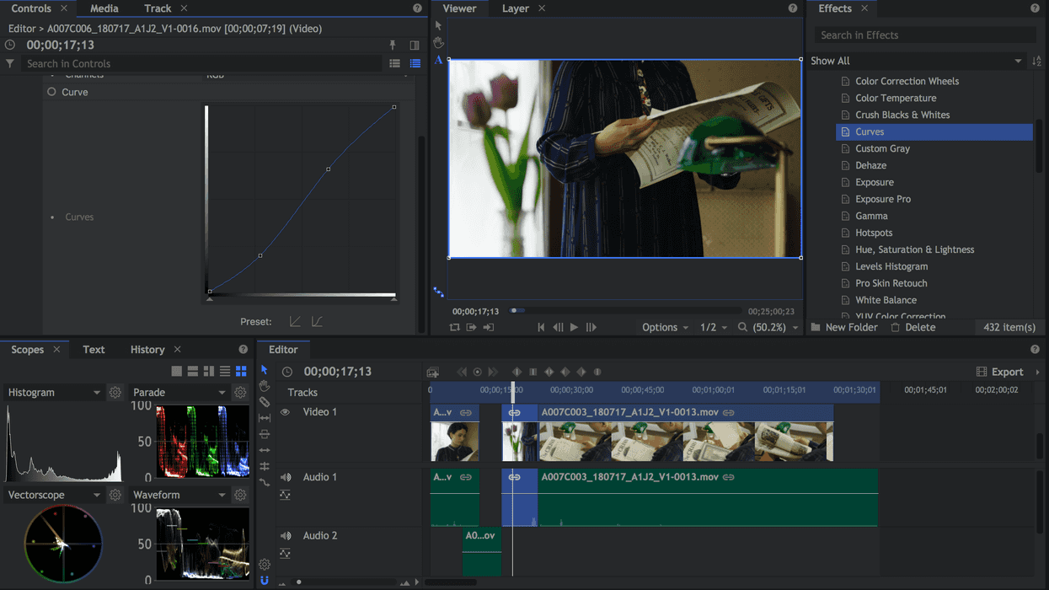This screenshot has width=1049, height=590.
Task: Jump to the start in the Viewer
Action: tap(541, 327)
